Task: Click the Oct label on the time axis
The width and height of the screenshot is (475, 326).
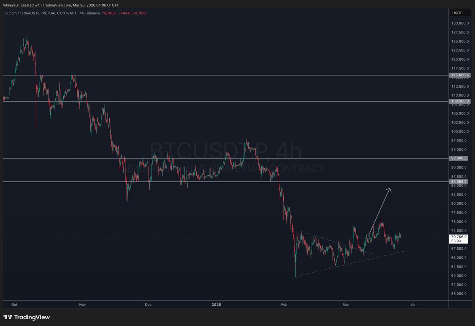Action: click(15, 305)
